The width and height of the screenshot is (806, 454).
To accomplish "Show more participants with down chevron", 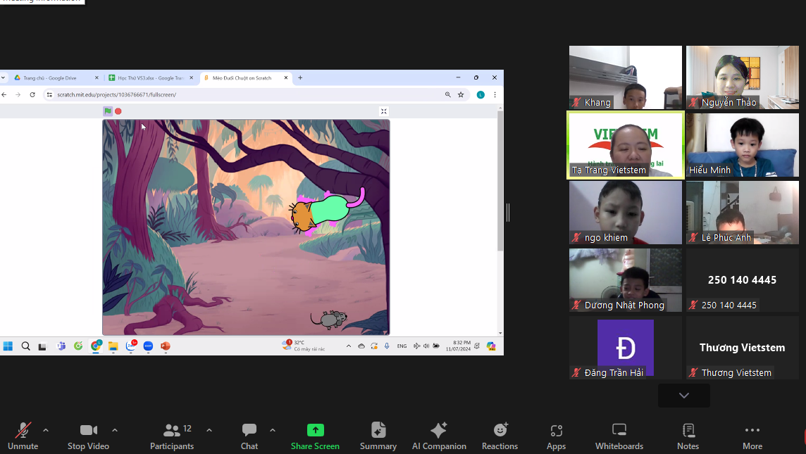I will [x=683, y=396].
